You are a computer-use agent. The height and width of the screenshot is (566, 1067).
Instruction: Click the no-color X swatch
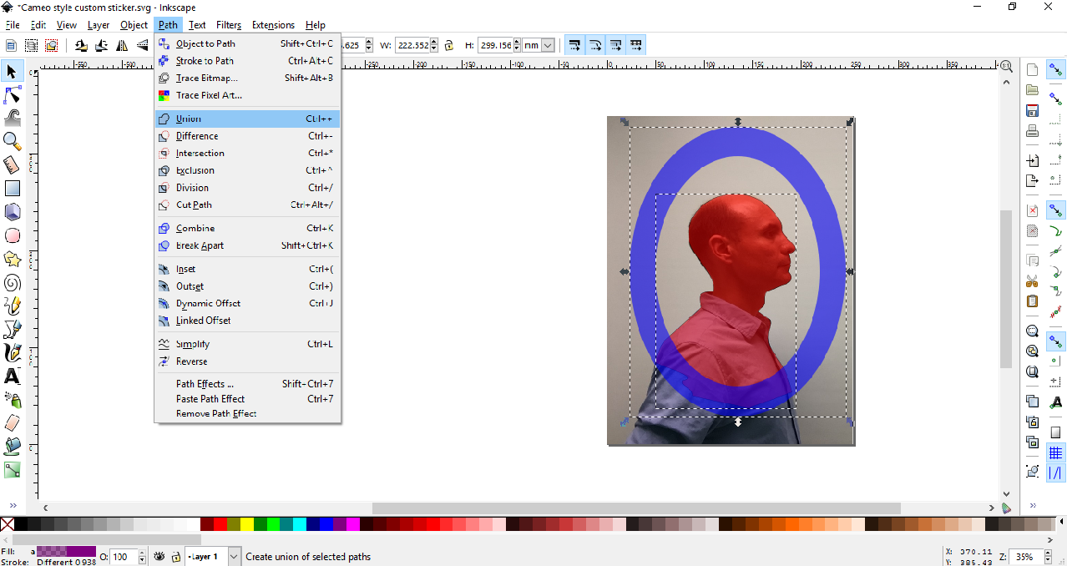7,524
